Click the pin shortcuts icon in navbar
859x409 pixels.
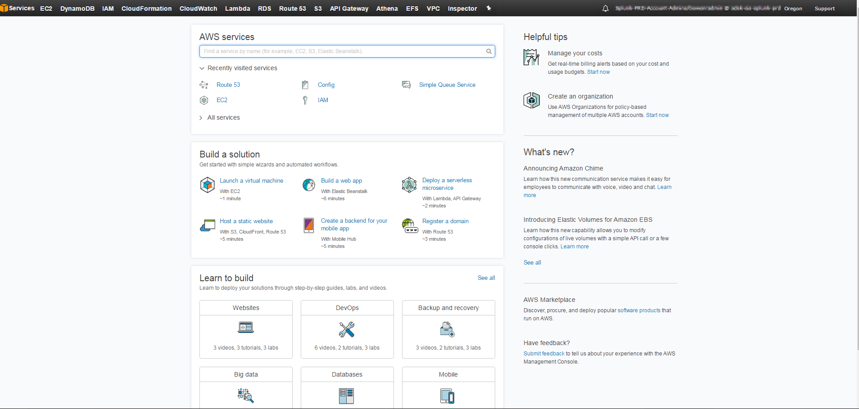coord(489,8)
